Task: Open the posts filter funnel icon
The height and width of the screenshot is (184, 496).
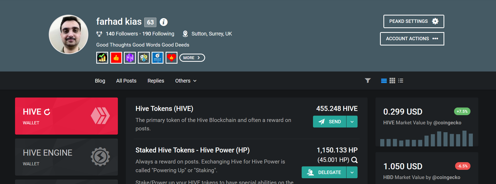Action: [368, 80]
